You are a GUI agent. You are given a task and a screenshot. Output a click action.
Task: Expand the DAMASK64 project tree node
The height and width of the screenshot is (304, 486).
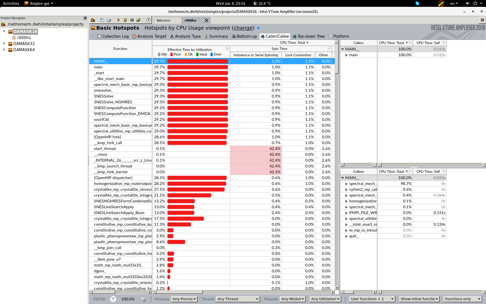(x=4, y=50)
